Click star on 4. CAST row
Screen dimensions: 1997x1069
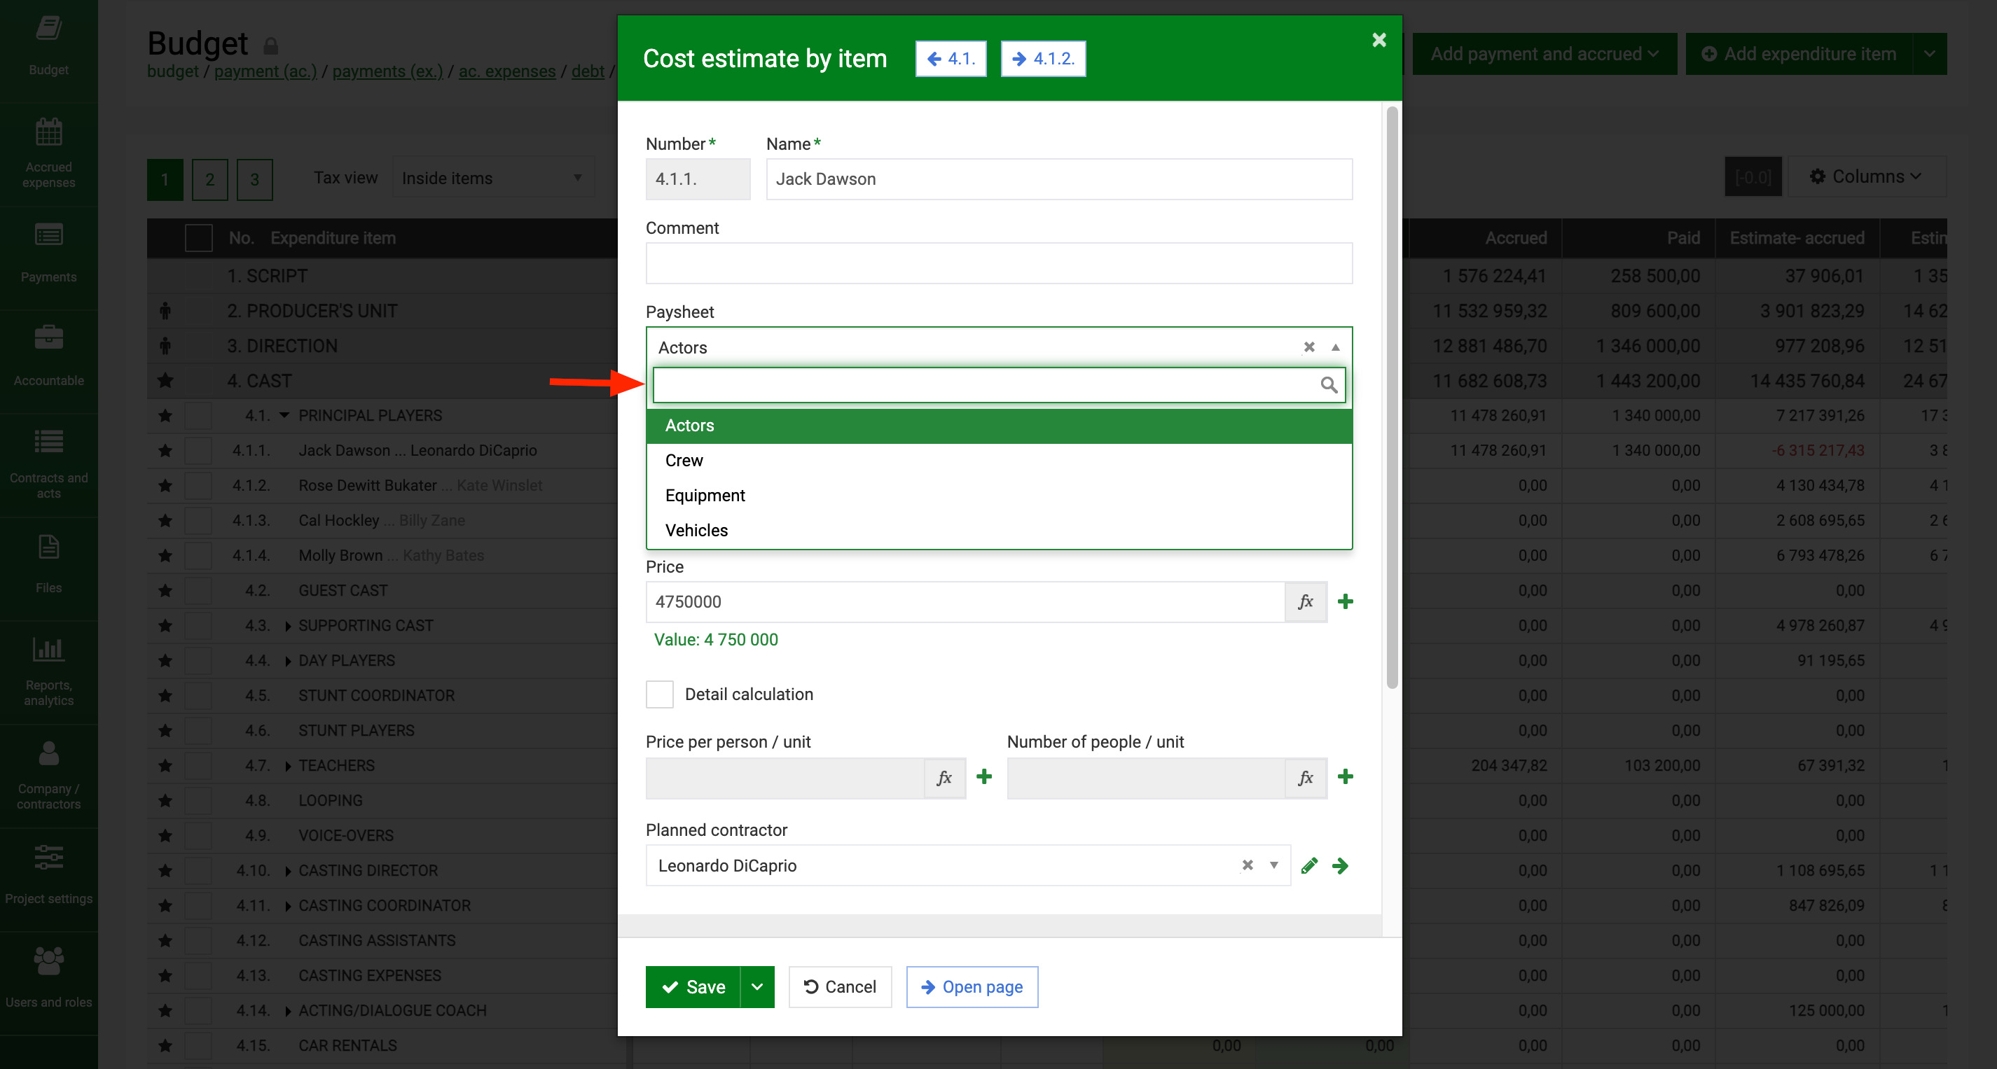tap(165, 380)
